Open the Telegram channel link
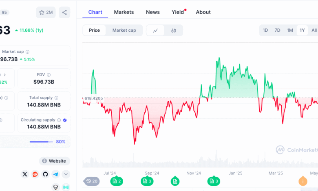The height and width of the screenshot is (191, 318). tap(55, 174)
